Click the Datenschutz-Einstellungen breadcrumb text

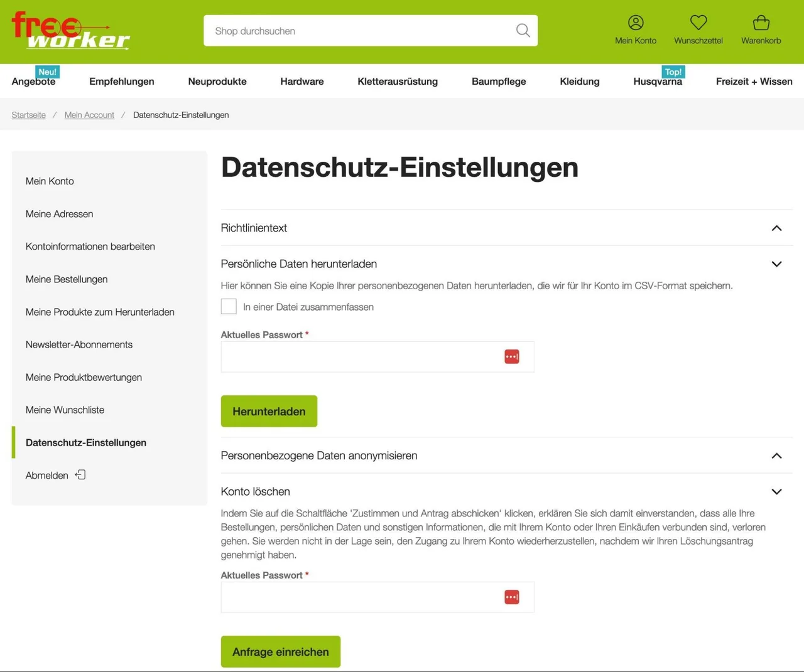coord(181,115)
